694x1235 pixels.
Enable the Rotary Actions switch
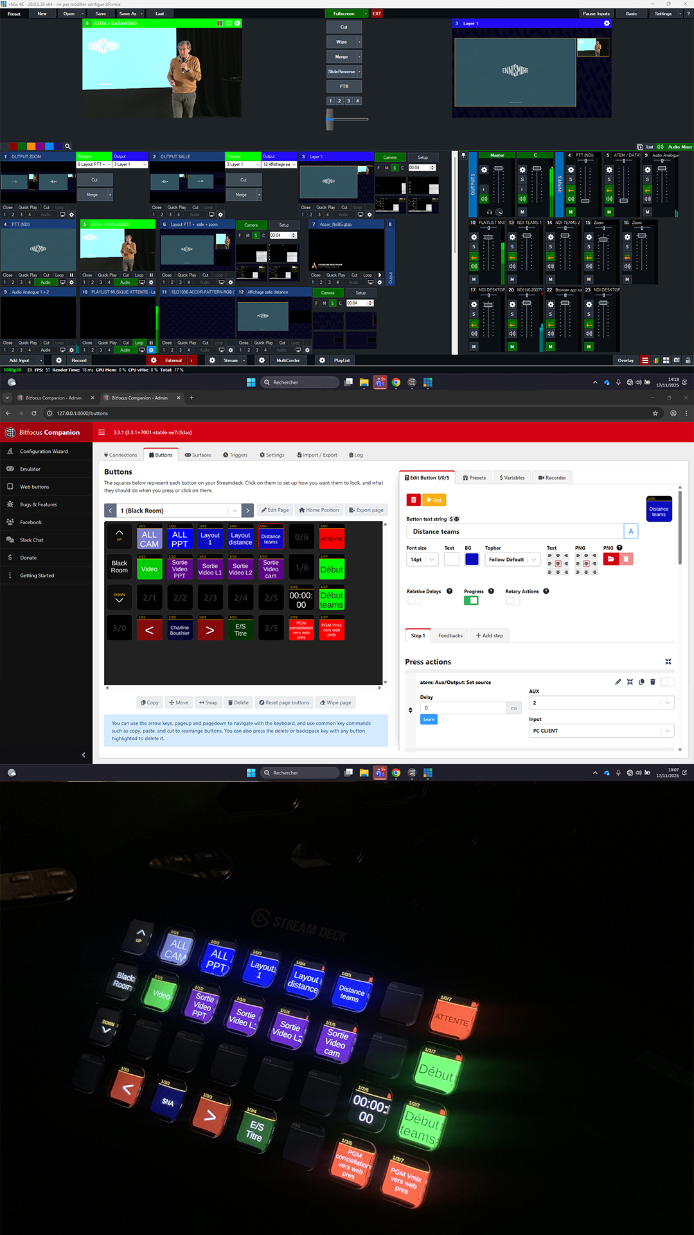[512, 600]
